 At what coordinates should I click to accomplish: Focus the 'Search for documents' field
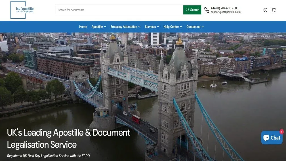click(x=119, y=10)
